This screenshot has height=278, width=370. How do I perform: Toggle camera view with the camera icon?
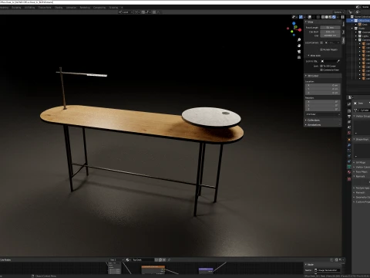tap(299, 52)
